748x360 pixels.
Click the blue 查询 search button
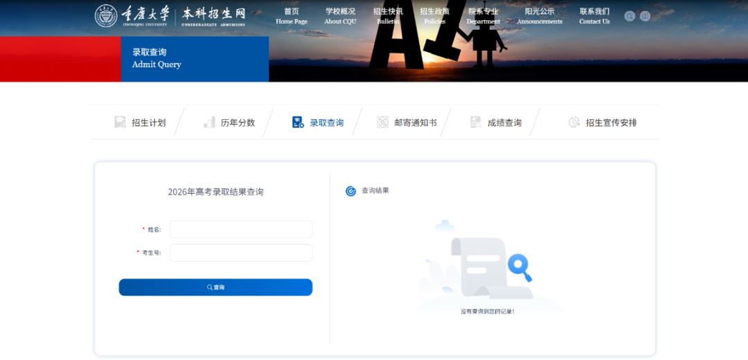215,287
